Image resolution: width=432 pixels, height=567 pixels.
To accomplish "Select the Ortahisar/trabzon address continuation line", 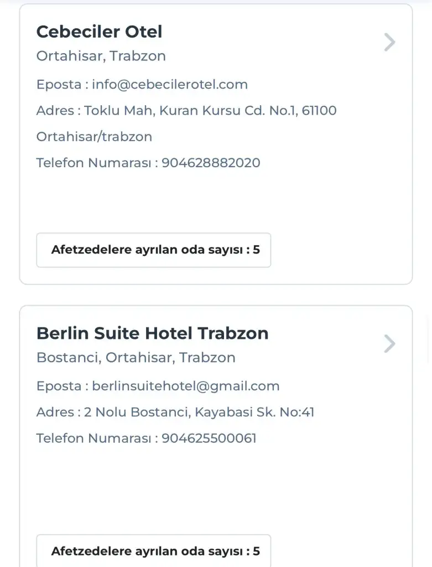I will pyautogui.click(x=94, y=137).
